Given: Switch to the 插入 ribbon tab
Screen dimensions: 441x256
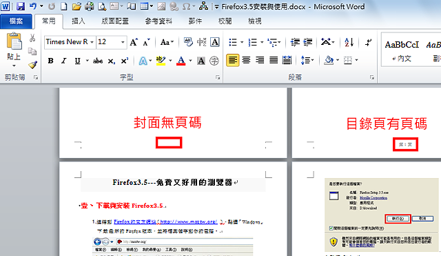Looking at the screenshot, I should pyautogui.click(x=78, y=21).
